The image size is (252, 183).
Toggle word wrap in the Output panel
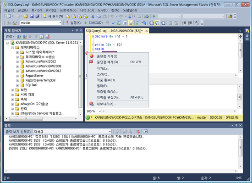(x=146, y=132)
